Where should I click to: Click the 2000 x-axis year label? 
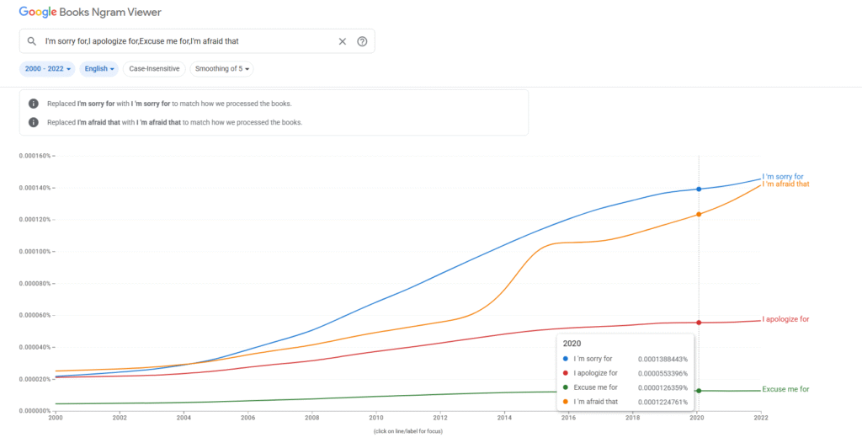56,419
